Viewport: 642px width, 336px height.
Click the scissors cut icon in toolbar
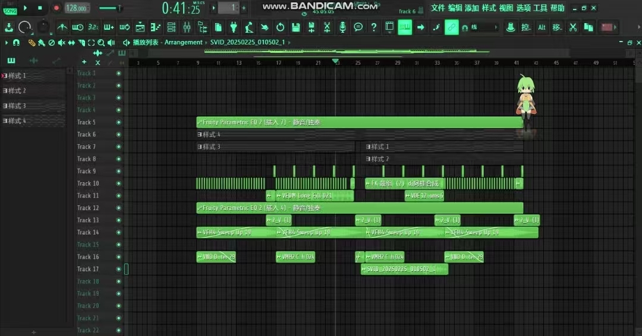(572, 27)
